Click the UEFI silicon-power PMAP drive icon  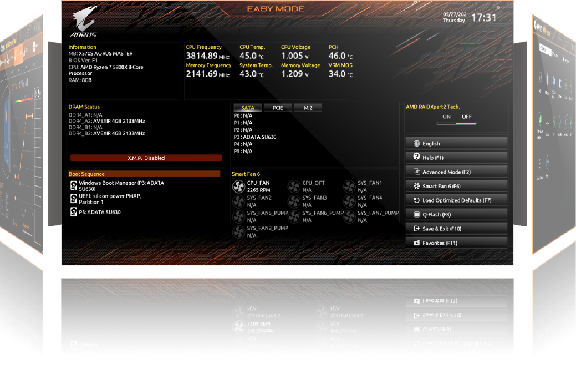(x=74, y=199)
